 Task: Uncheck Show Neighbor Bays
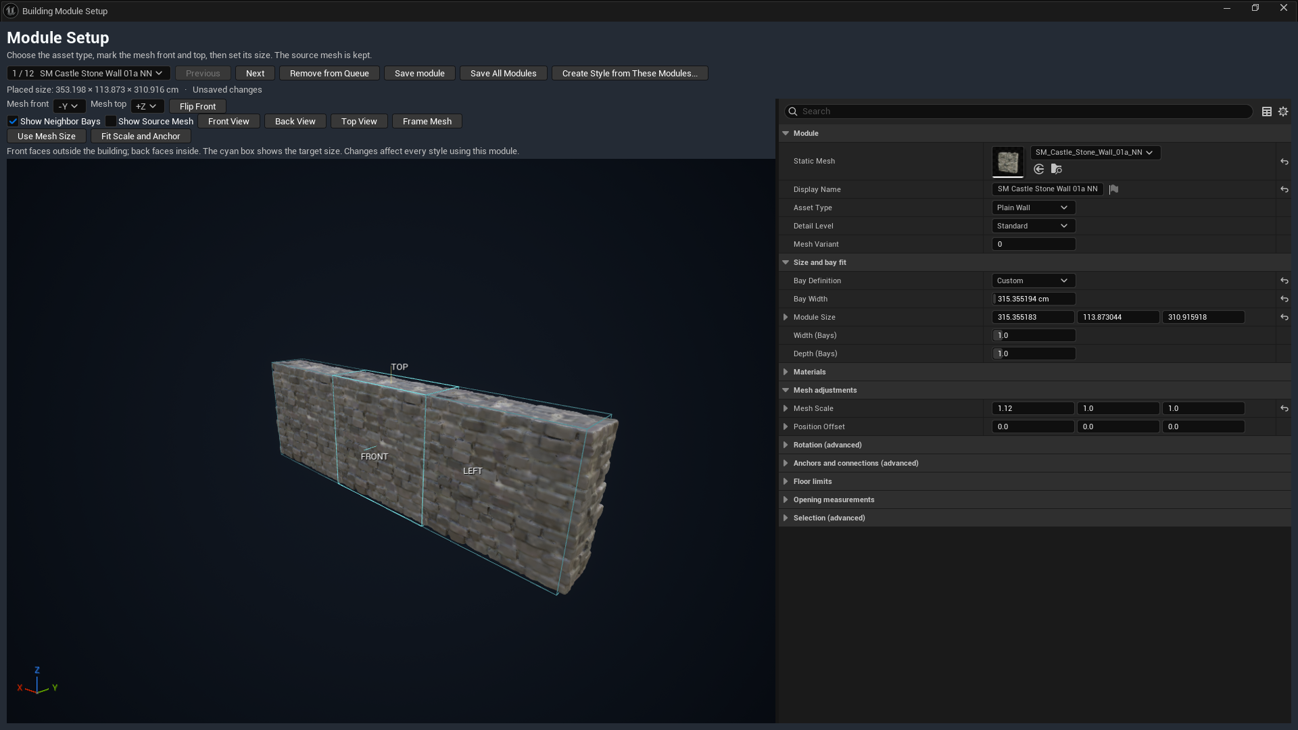13,122
